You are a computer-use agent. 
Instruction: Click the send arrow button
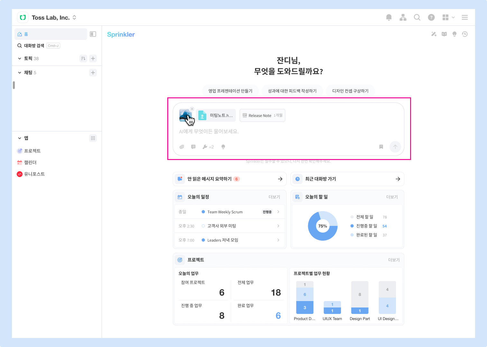pos(395,147)
